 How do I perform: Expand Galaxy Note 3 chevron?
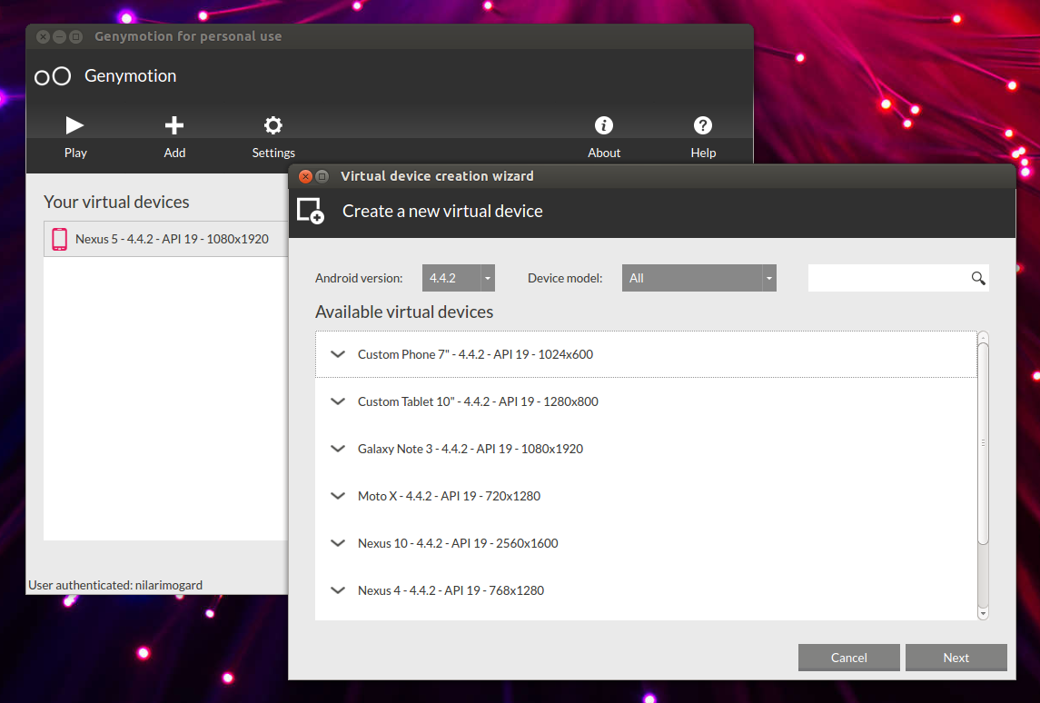[x=338, y=449]
